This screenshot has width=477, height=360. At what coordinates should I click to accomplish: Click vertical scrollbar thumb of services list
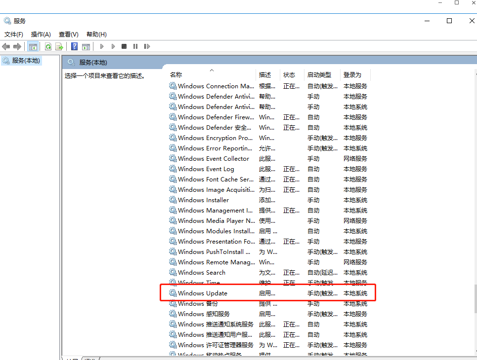coord(476,299)
